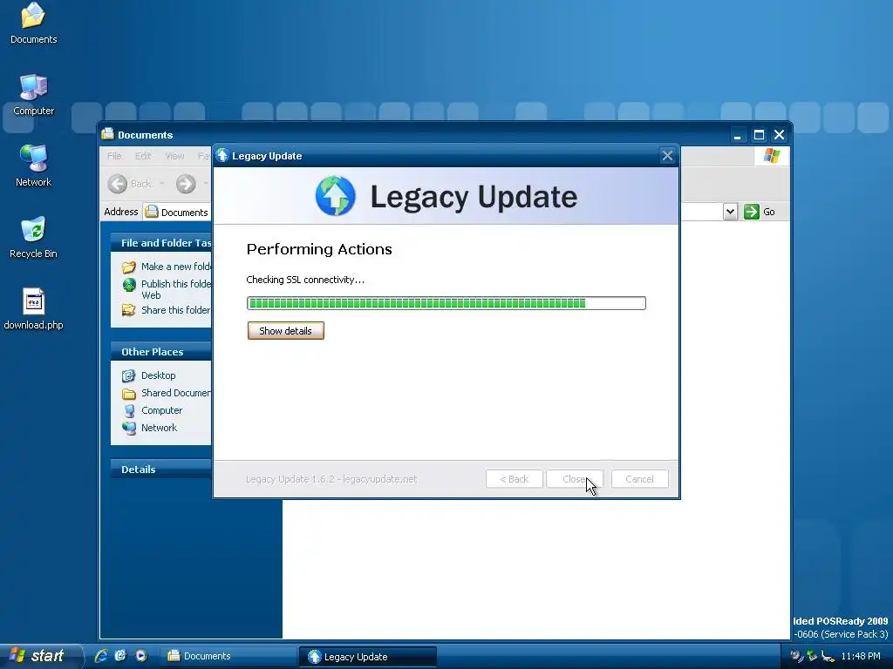Viewport: 893px width, 669px height.
Task: Click the Documents address bar field
Action: tap(177, 212)
